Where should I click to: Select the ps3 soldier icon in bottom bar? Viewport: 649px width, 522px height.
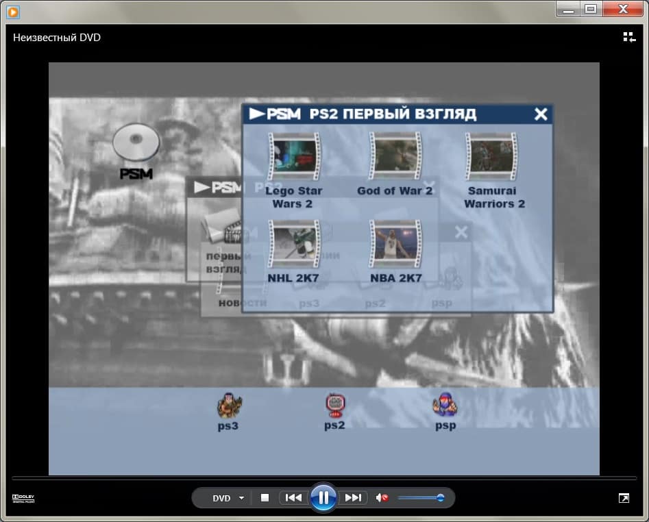pos(229,405)
